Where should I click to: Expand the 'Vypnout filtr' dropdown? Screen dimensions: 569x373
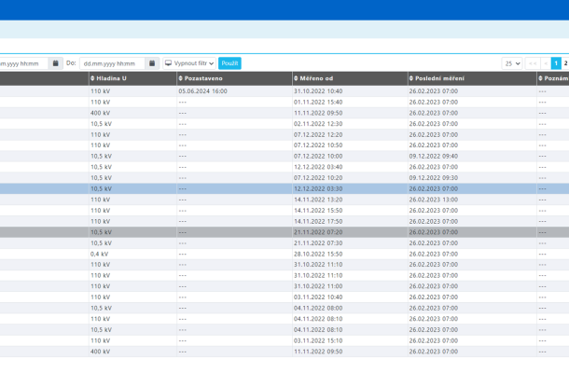pyautogui.click(x=189, y=63)
